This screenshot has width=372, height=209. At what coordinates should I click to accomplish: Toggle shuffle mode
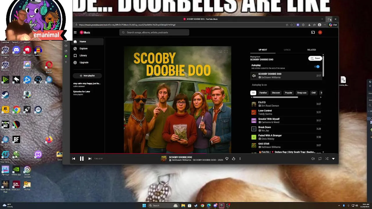327,159
